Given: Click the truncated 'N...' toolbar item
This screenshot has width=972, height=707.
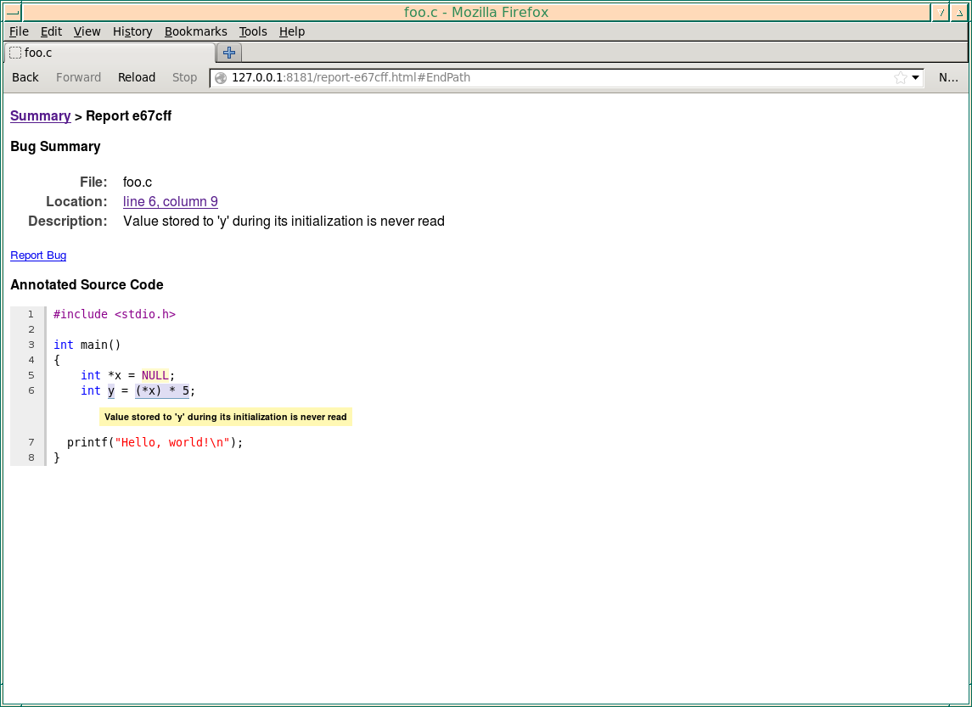Looking at the screenshot, I should pyautogui.click(x=948, y=77).
